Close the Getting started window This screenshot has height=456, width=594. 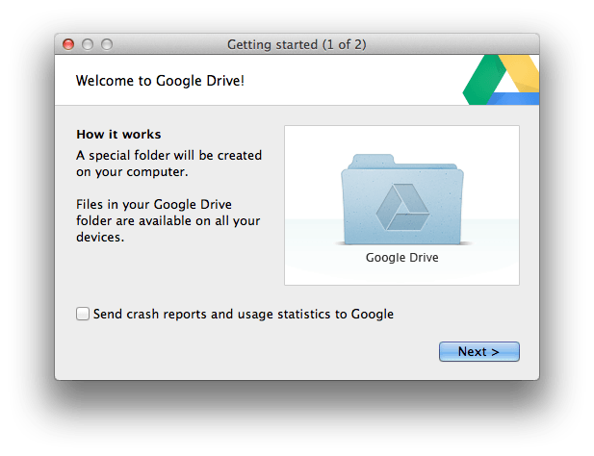click(x=68, y=44)
